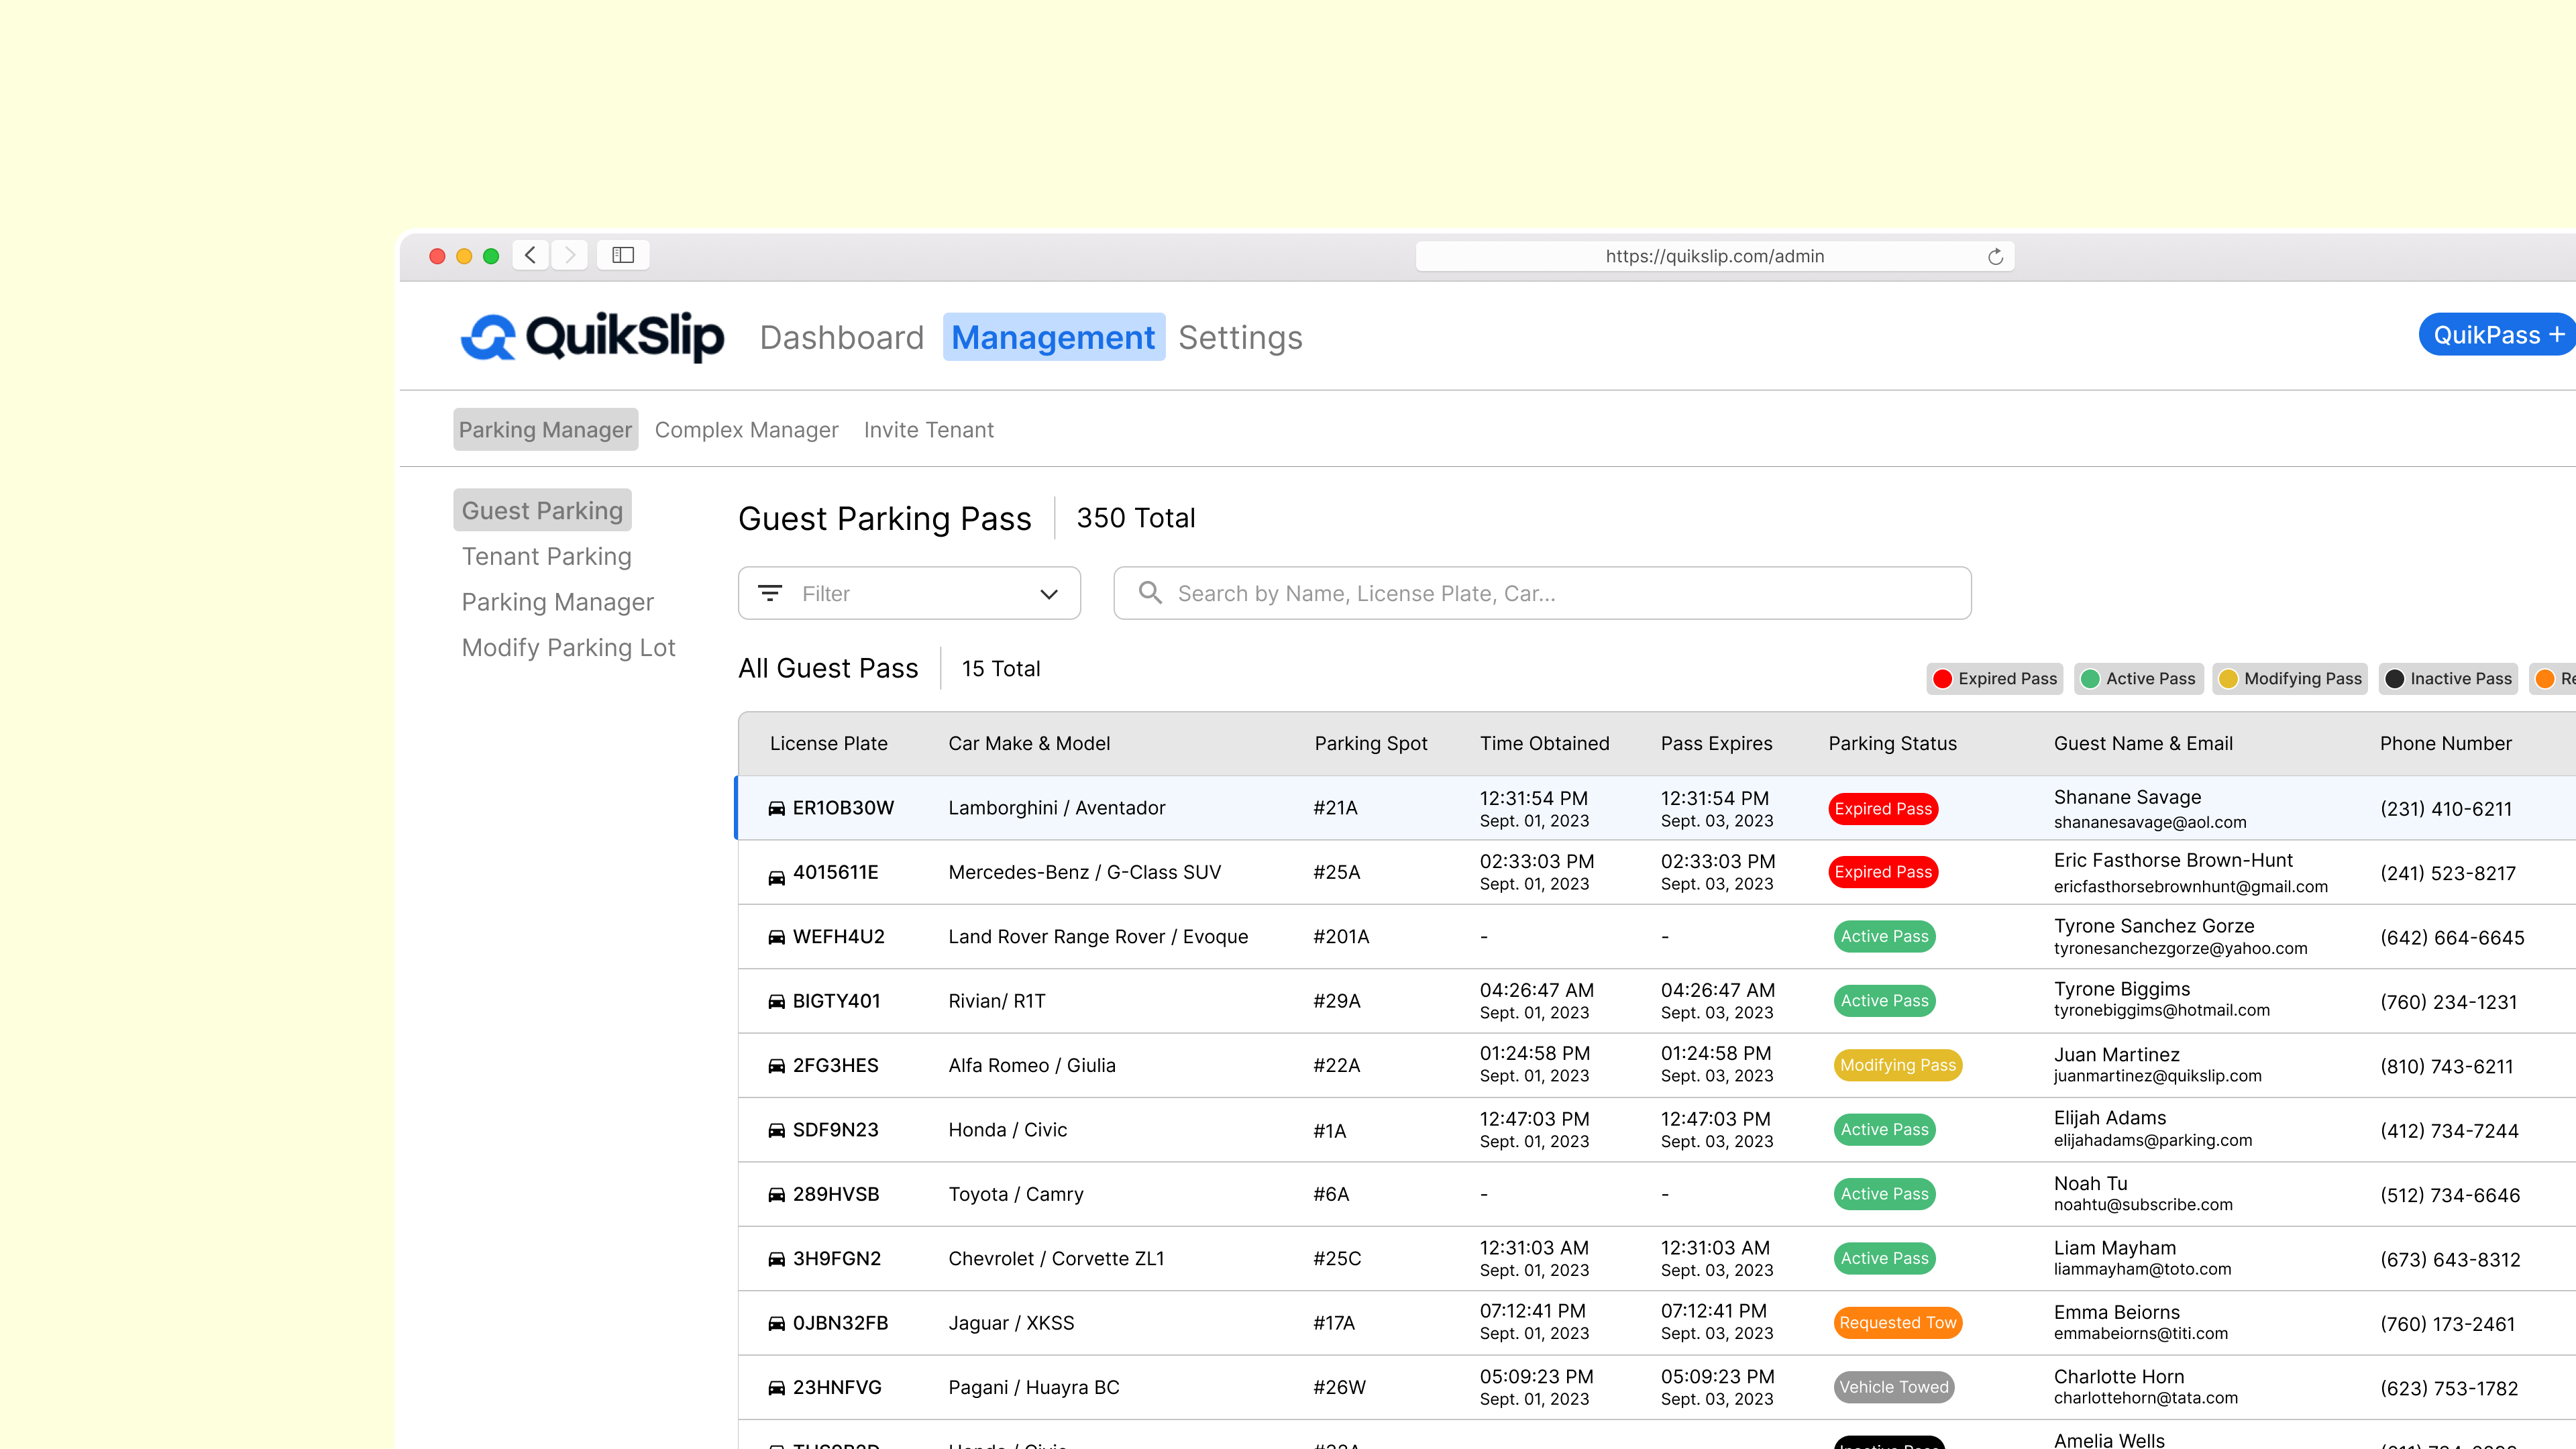Click the yellow Modifying Pass legend swatch
Viewport: 2576px width, 1449px height.
(x=2228, y=679)
